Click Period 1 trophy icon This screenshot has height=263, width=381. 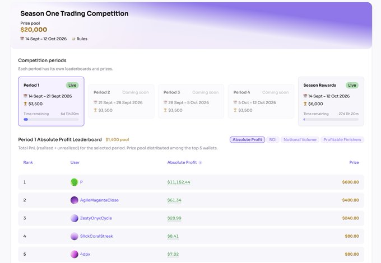coord(25,104)
